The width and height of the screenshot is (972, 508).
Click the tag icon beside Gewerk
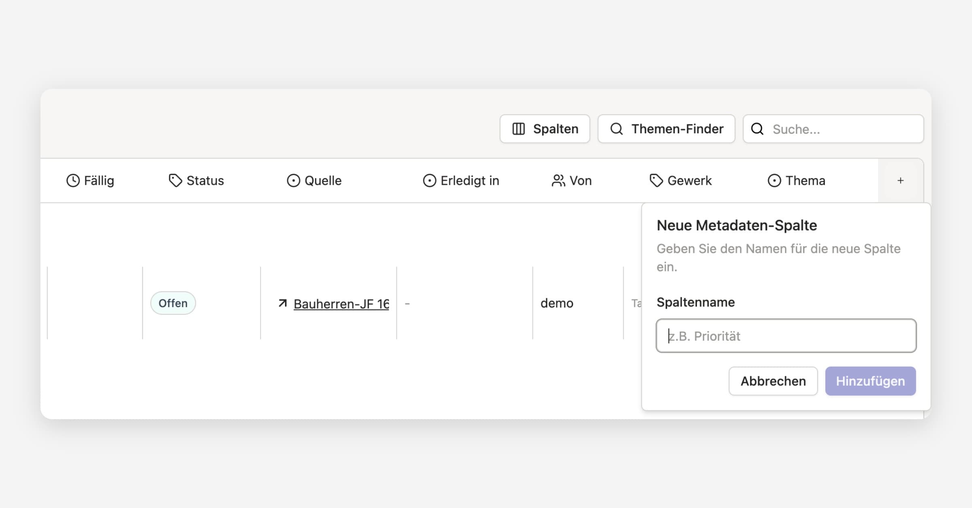(x=656, y=181)
